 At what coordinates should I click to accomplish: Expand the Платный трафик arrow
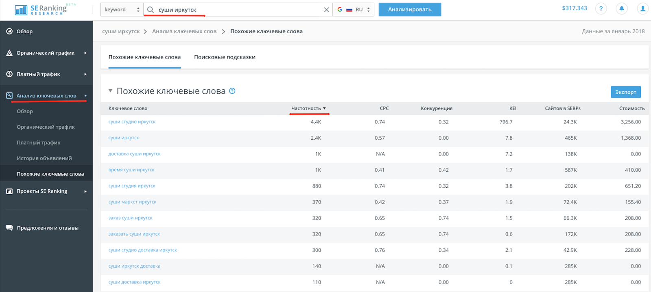(x=85, y=74)
